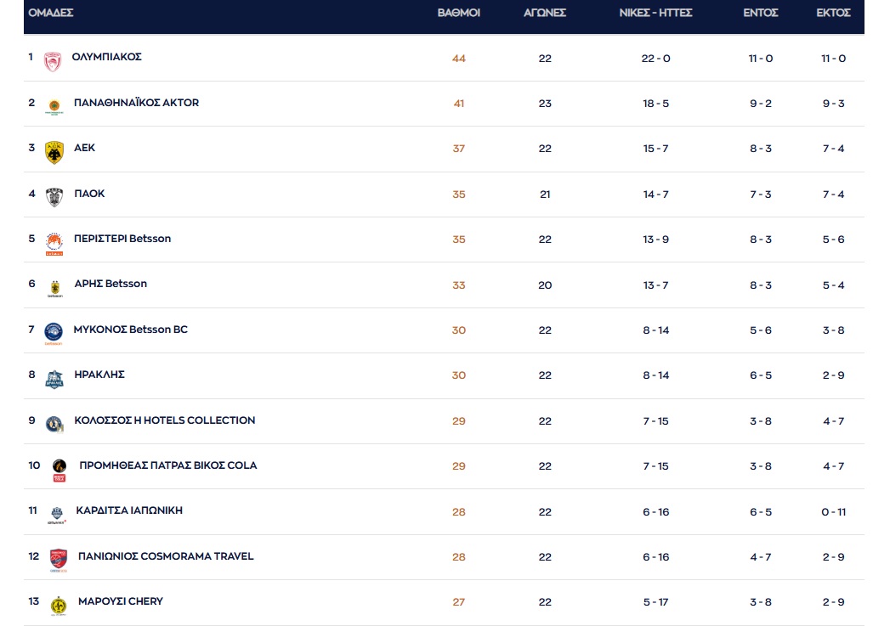890x626 pixels.
Task: Click the ΕΝΤΟΣ column header
Action: pyautogui.click(x=761, y=13)
